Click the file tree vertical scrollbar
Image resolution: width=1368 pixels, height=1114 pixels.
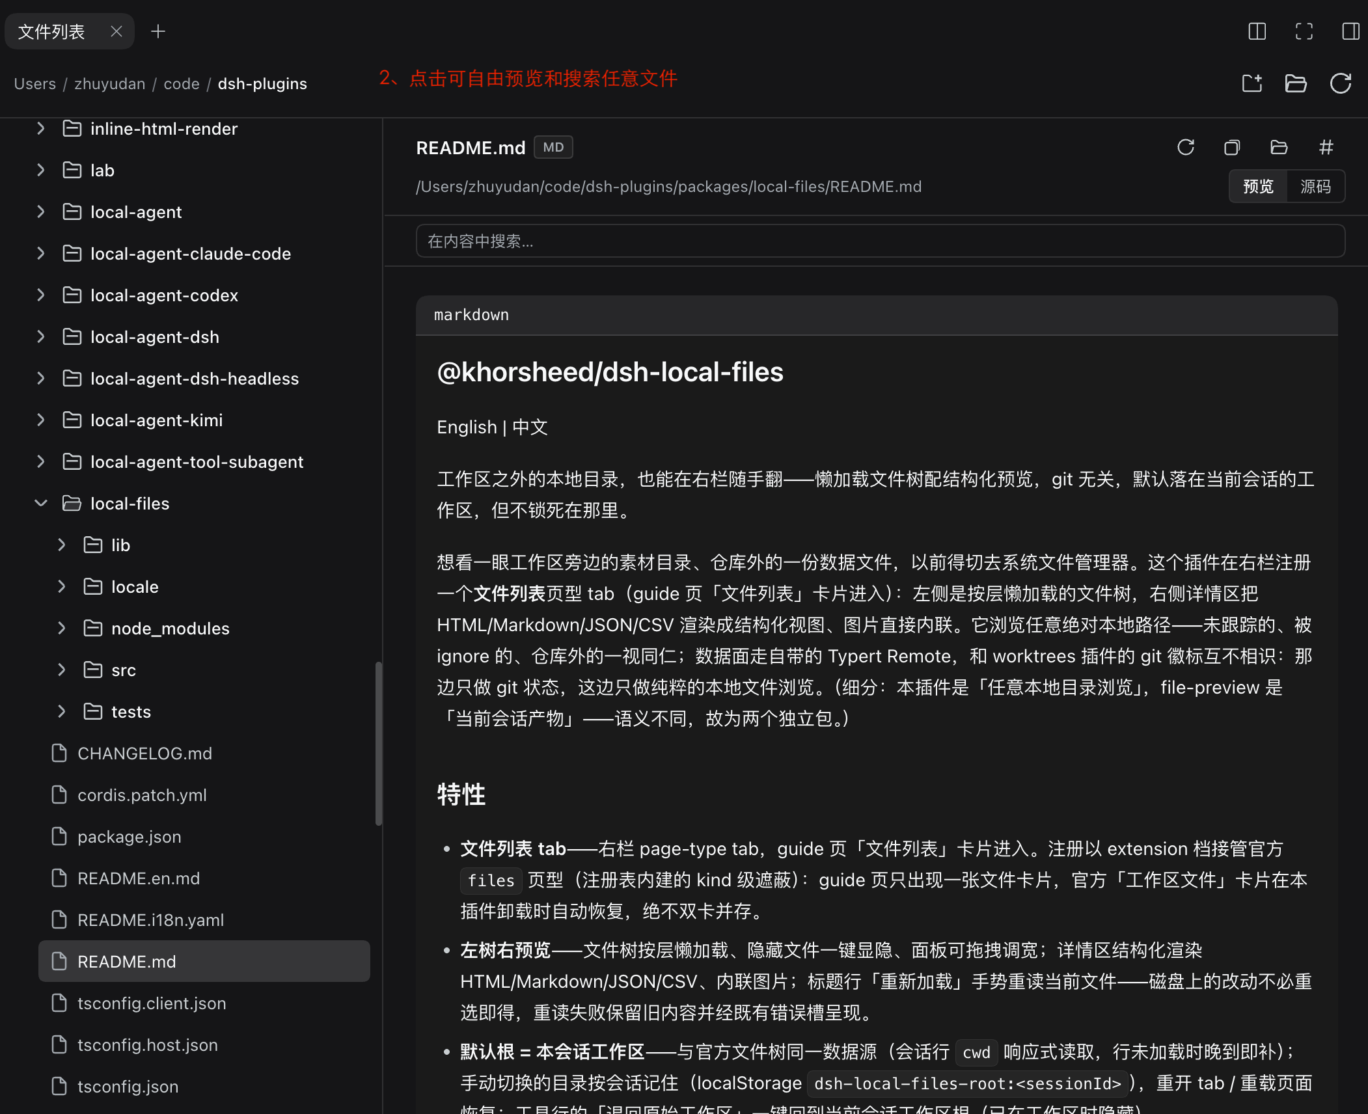point(378,744)
